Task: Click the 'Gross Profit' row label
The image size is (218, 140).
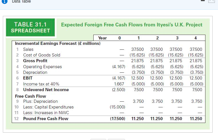Action: 35,61
